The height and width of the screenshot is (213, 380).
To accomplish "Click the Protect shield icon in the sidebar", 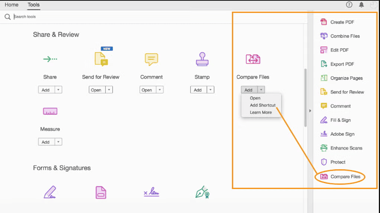I will click(324, 162).
